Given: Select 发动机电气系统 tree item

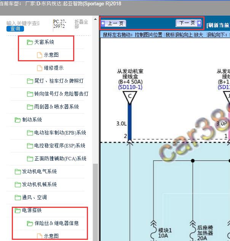Looking at the screenshot, I should (39, 172).
